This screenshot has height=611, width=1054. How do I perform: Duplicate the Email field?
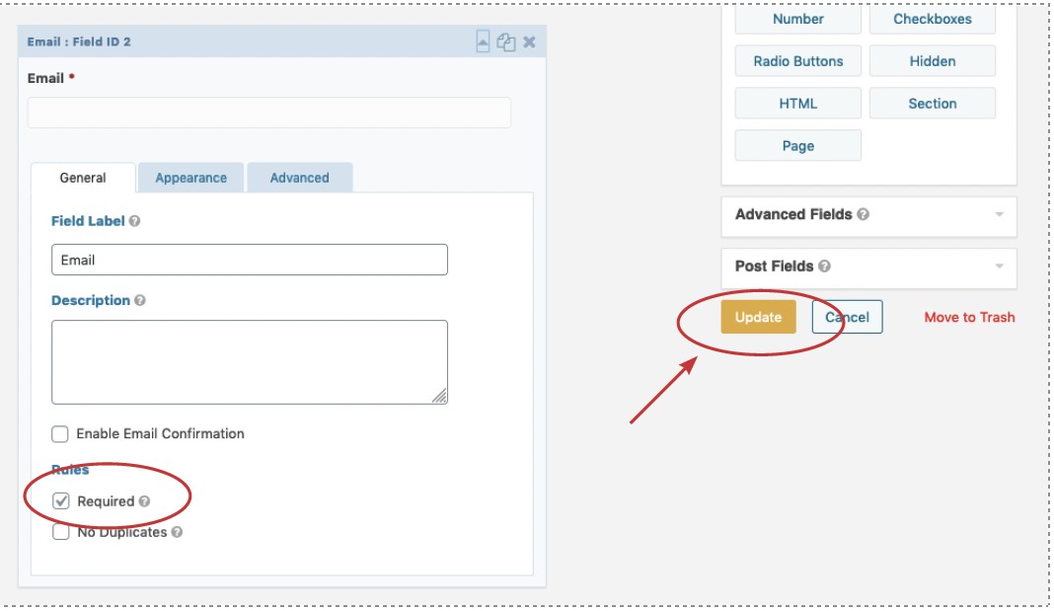(505, 41)
